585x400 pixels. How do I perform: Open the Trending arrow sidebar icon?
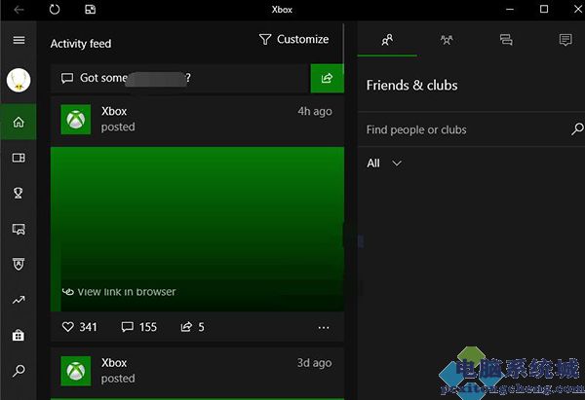(x=19, y=300)
